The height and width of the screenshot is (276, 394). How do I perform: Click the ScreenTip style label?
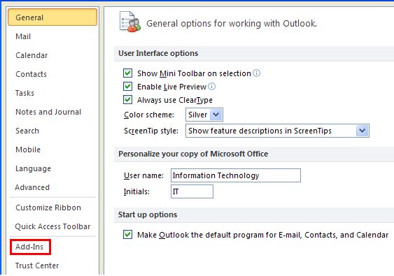coord(151,131)
